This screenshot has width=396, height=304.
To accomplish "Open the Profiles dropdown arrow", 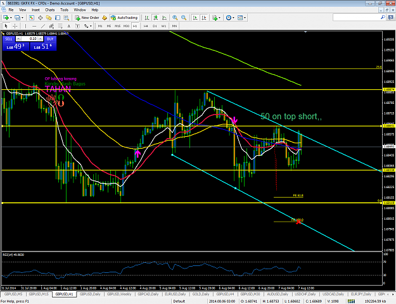I will pos(22,18).
